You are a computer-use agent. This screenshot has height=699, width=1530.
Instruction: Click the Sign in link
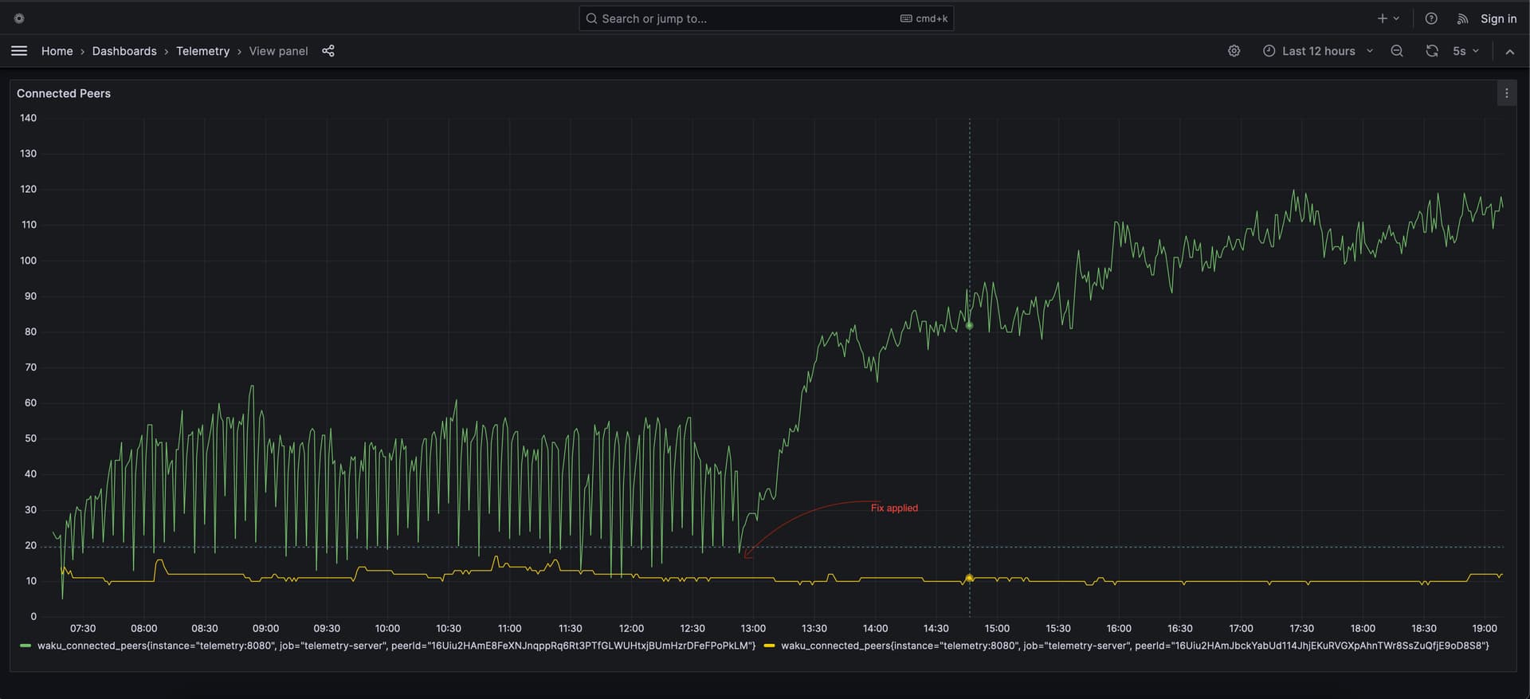click(x=1498, y=18)
